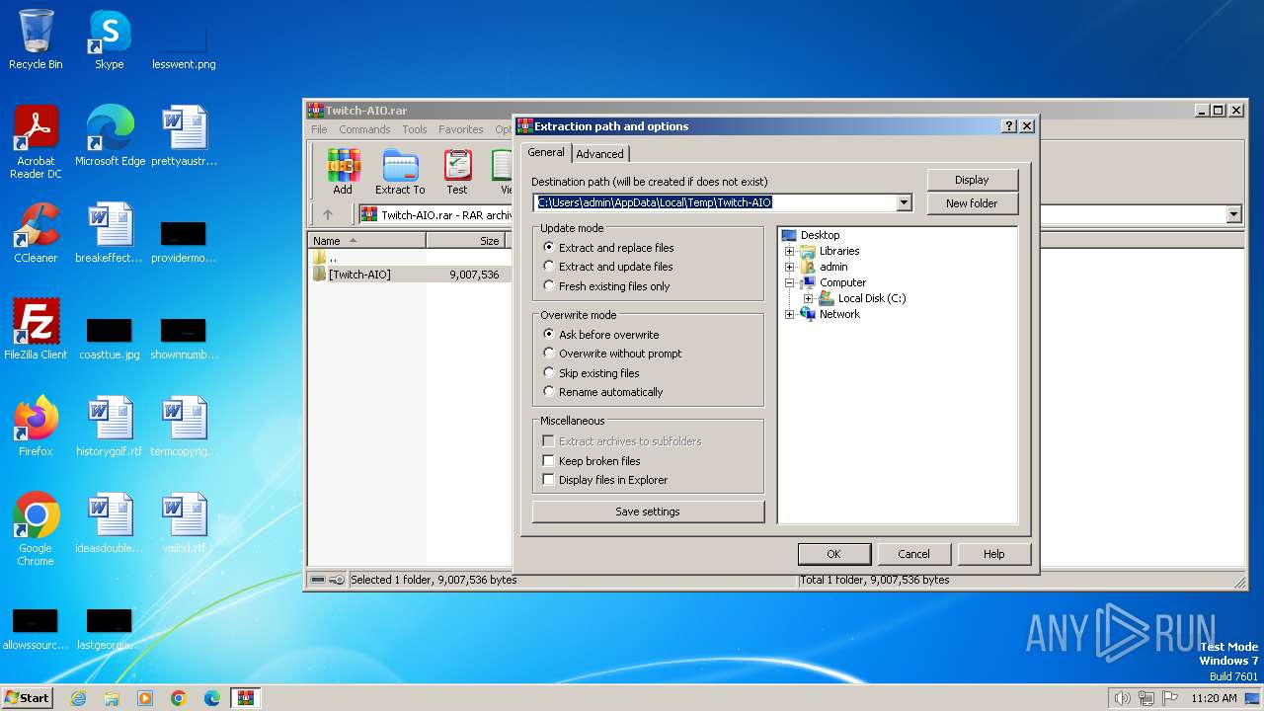1264x711 pixels.
Task: Open the File menu in WinRAR
Action: point(319,129)
